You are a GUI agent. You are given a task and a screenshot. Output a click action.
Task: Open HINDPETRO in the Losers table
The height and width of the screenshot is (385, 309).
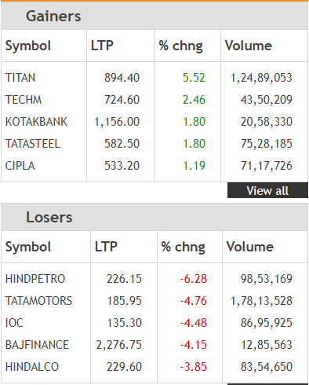click(x=35, y=279)
